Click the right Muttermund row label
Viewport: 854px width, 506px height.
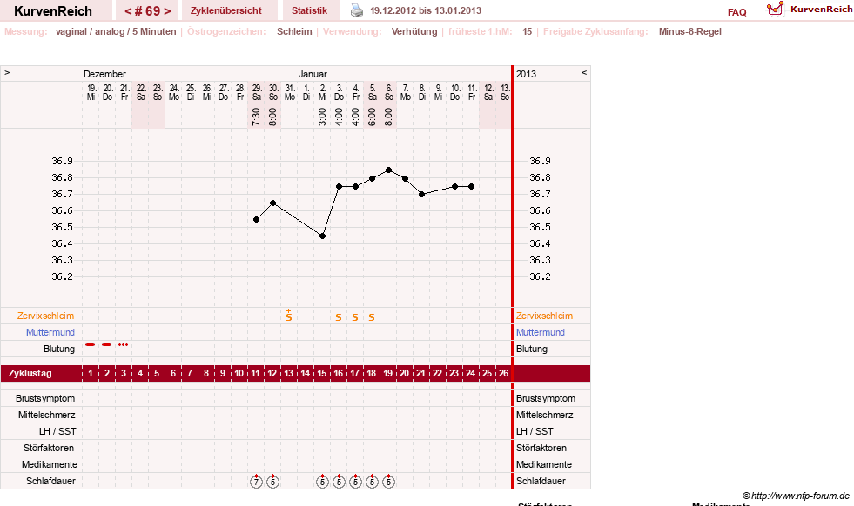pyautogui.click(x=541, y=332)
